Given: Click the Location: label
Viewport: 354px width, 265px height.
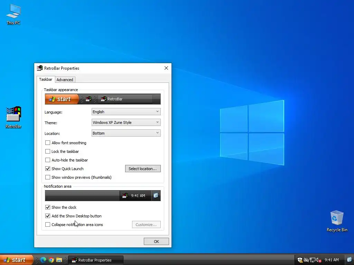Looking at the screenshot, I should (x=52, y=134).
